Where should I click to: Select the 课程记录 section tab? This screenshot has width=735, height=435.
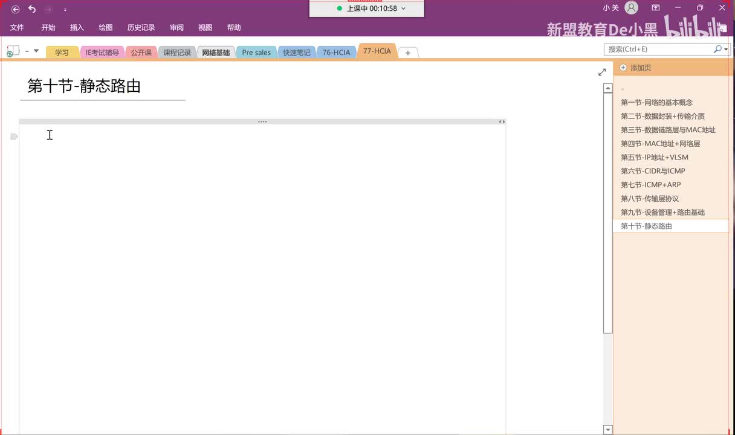click(176, 53)
